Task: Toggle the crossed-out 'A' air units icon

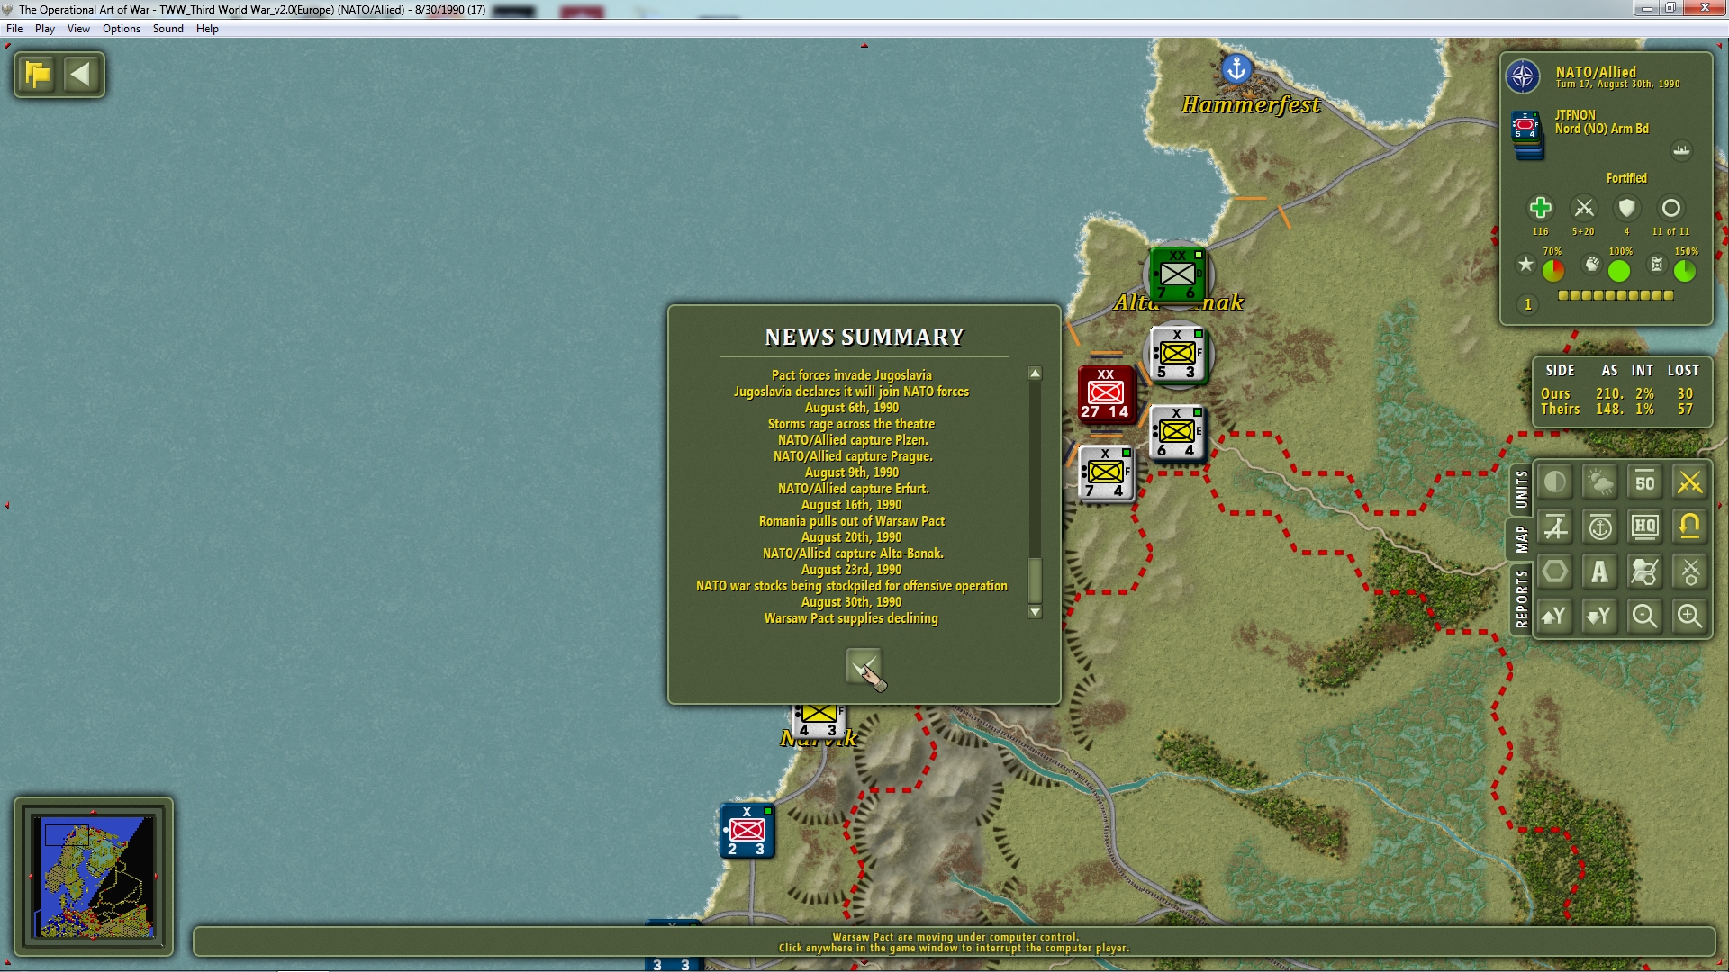Action: pyautogui.click(x=1555, y=527)
